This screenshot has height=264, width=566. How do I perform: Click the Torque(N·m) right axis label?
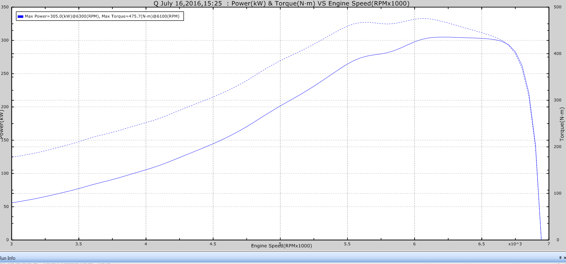562,124
